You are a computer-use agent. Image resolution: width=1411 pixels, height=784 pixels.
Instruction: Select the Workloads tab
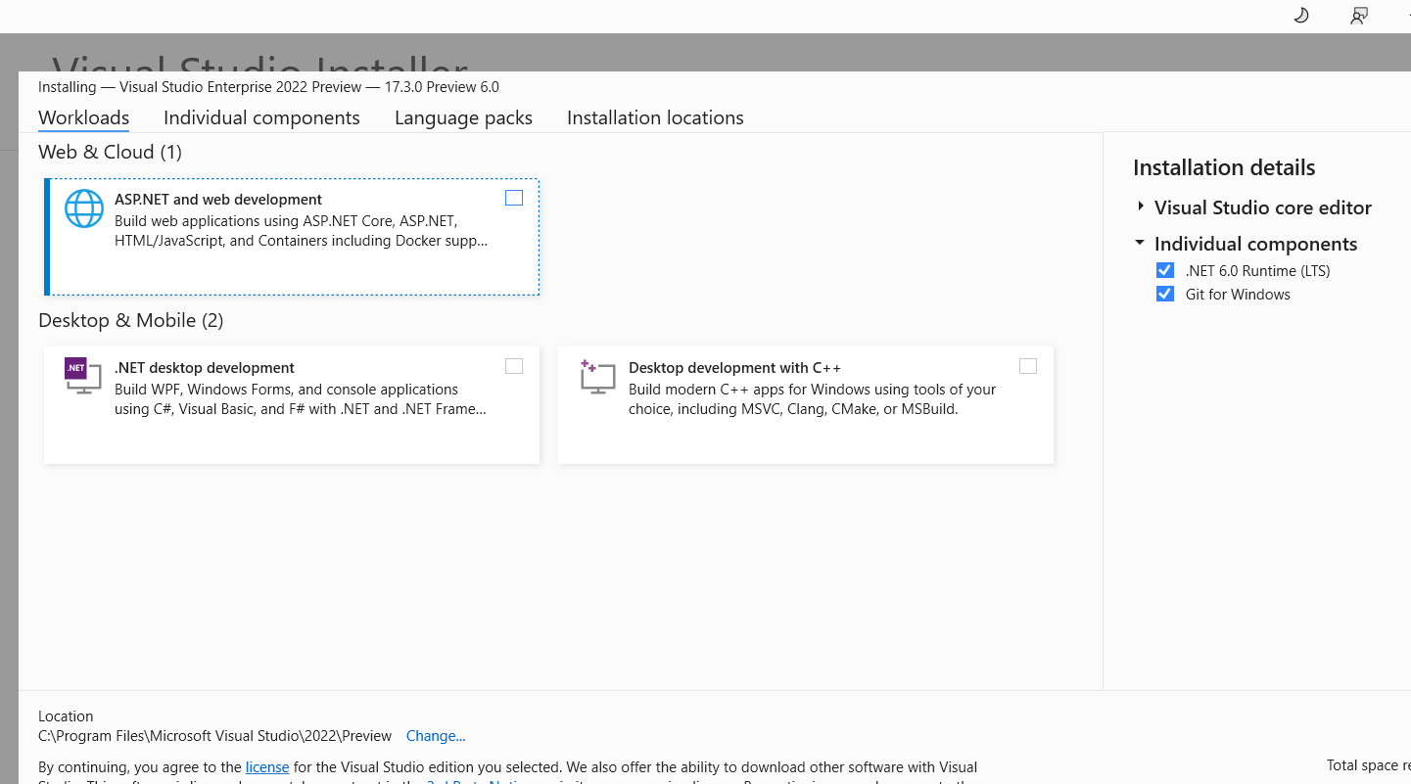[83, 117]
